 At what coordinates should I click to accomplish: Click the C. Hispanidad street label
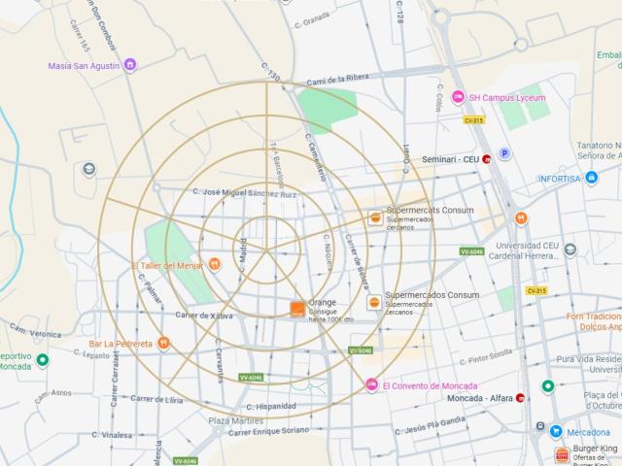tap(271, 407)
